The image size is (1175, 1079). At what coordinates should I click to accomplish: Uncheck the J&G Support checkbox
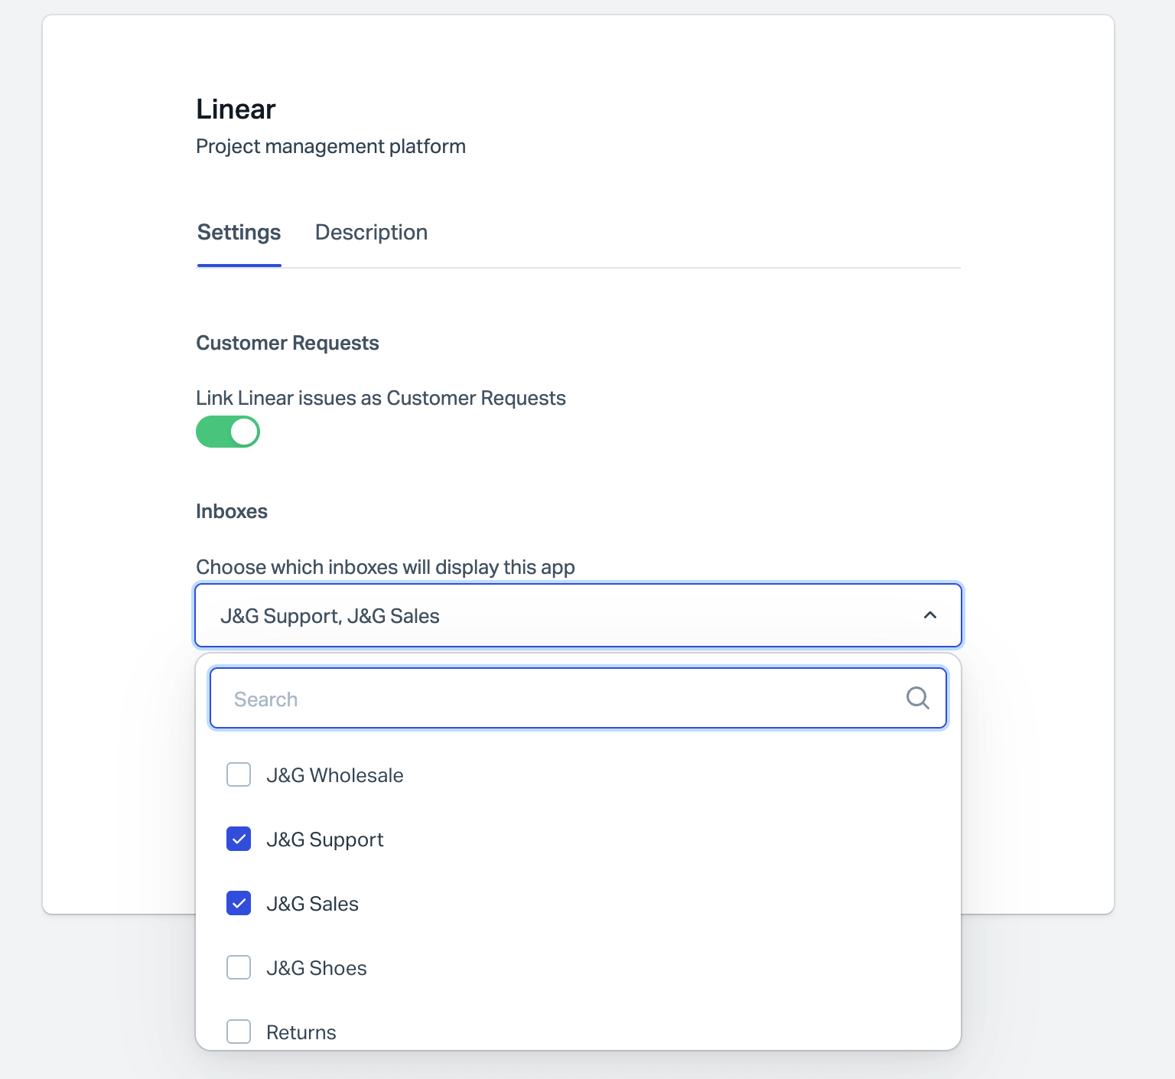pyautogui.click(x=239, y=839)
